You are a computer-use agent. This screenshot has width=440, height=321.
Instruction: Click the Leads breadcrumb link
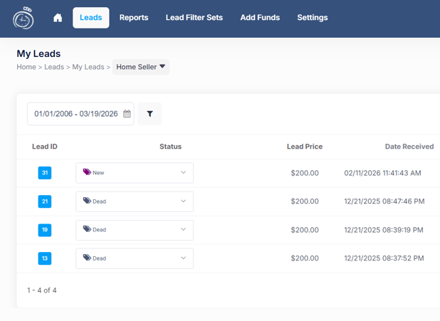point(54,67)
